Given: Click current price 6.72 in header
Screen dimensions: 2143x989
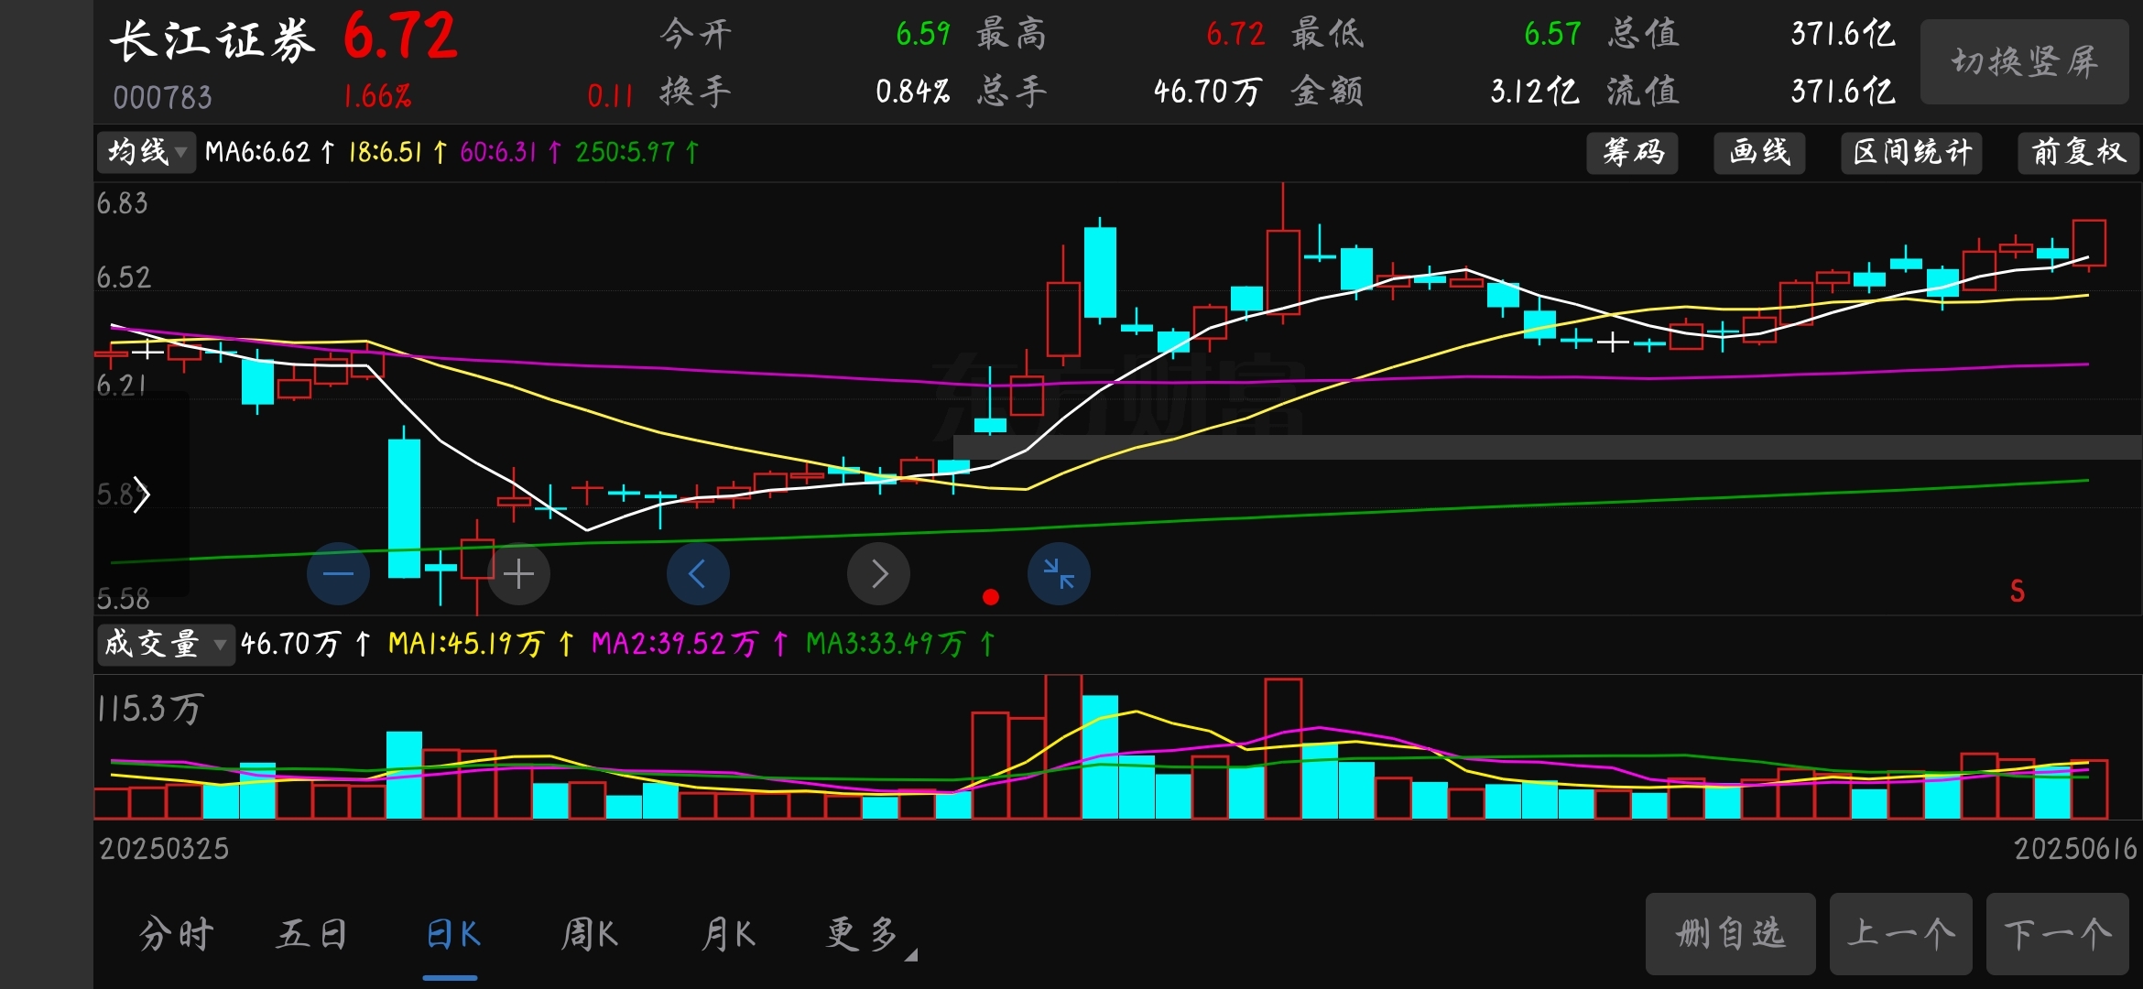Looking at the screenshot, I should (400, 38).
